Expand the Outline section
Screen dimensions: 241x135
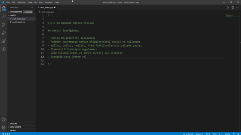[21, 123]
